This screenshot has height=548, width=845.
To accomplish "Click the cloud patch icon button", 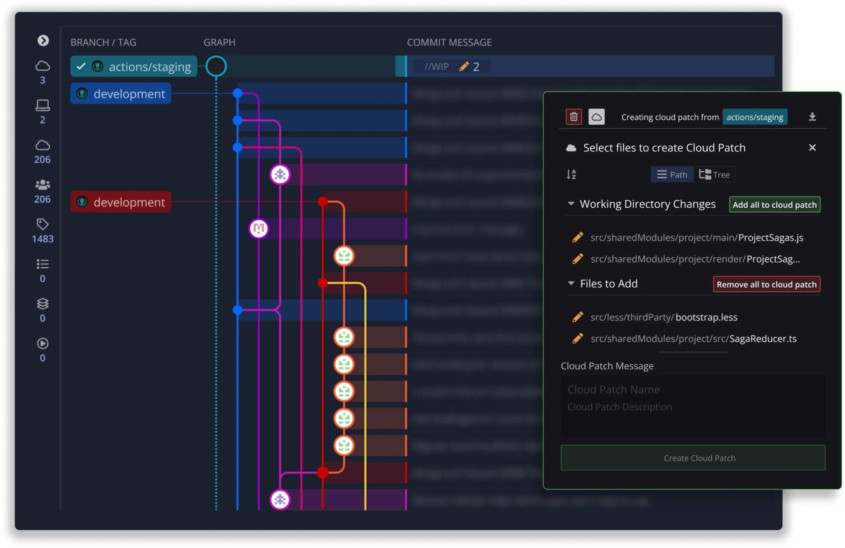I will click(x=596, y=117).
